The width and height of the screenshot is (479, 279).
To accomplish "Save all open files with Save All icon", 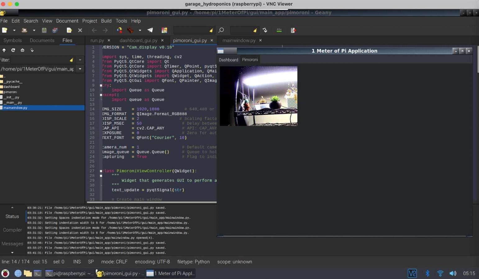I will 55,30.
